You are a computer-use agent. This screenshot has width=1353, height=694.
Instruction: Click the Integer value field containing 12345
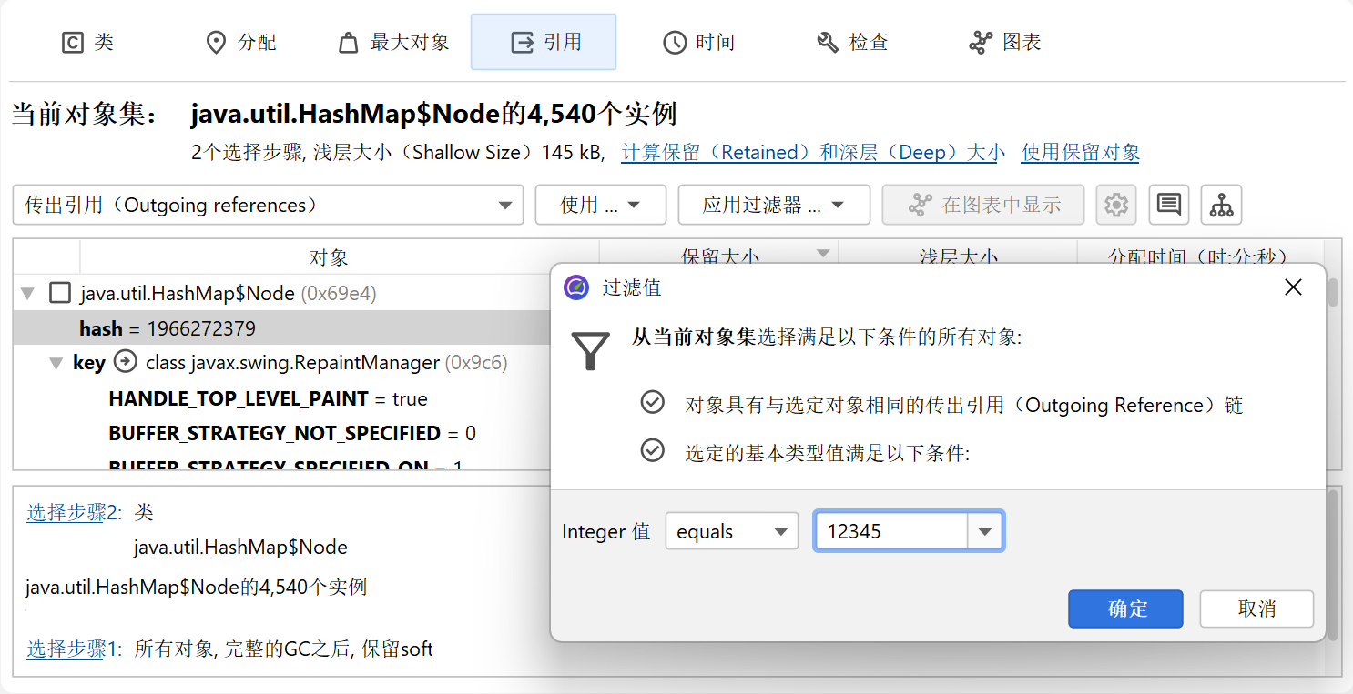click(x=890, y=532)
